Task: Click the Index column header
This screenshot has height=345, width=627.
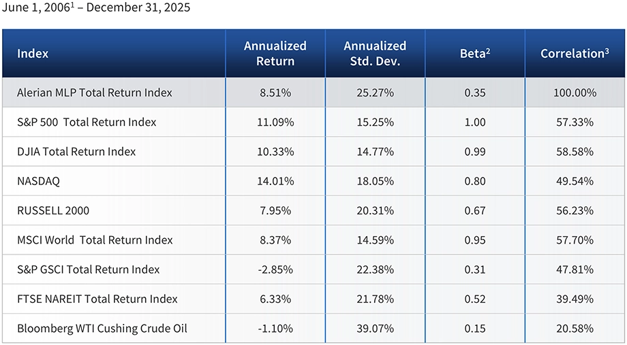Action: [x=33, y=53]
